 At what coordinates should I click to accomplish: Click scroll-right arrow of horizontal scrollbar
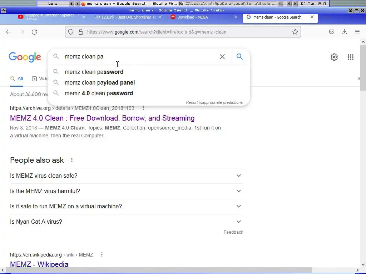pyautogui.click(x=357, y=270)
